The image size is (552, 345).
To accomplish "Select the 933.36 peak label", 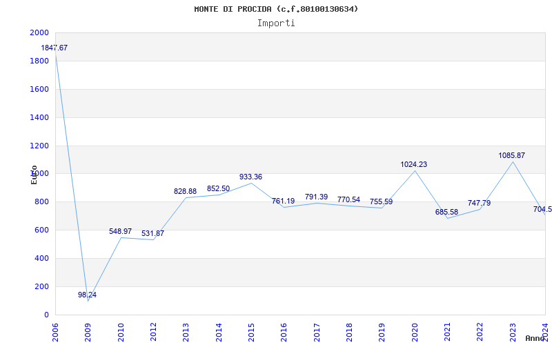I will pos(250,177).
